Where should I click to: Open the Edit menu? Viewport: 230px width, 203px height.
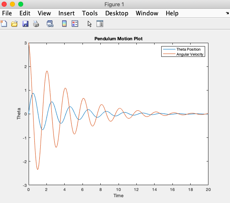click(25, 13)
